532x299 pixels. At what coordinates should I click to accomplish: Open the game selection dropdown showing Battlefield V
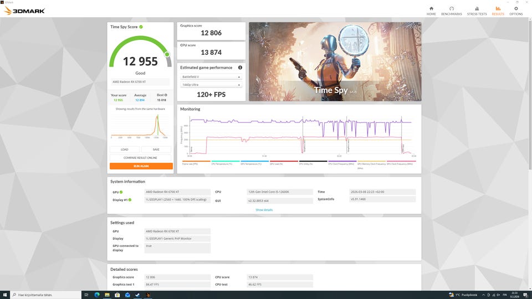point(211,77)
